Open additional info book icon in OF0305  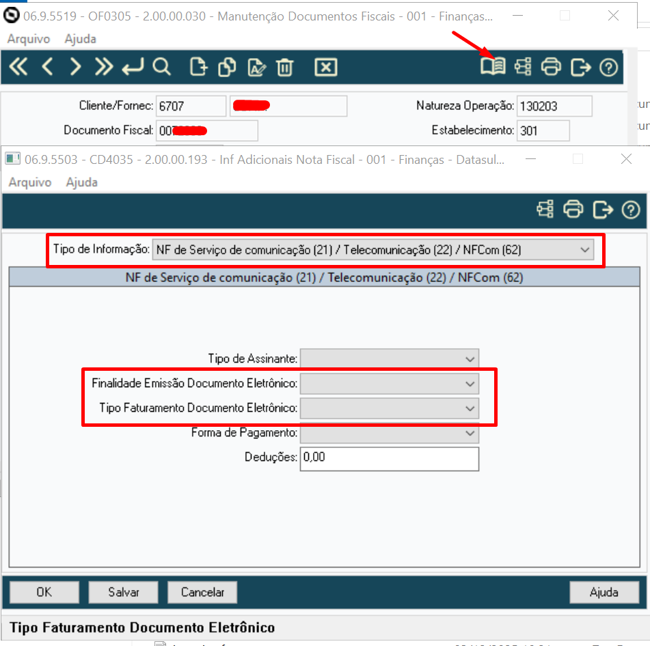(493, 67)
